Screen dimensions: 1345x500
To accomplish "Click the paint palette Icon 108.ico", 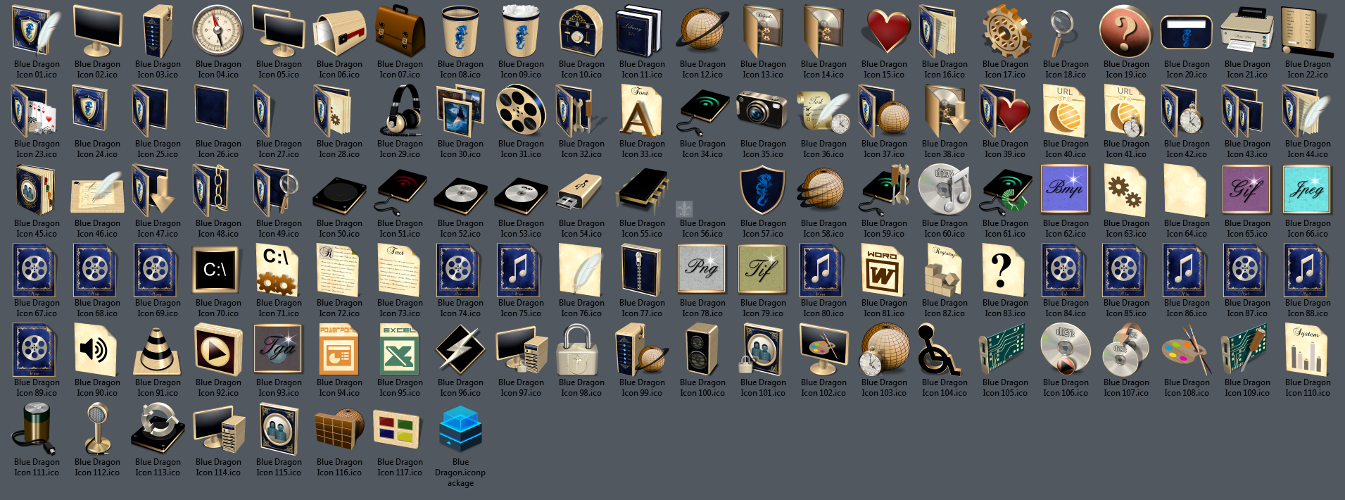I will click(x=1187, y=349).
